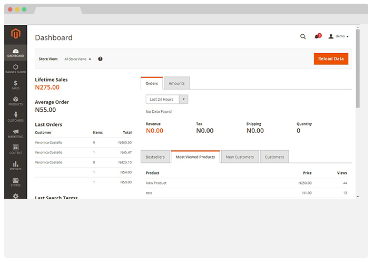
Task: Click the Magento logo icon
Action: point(15,34)
